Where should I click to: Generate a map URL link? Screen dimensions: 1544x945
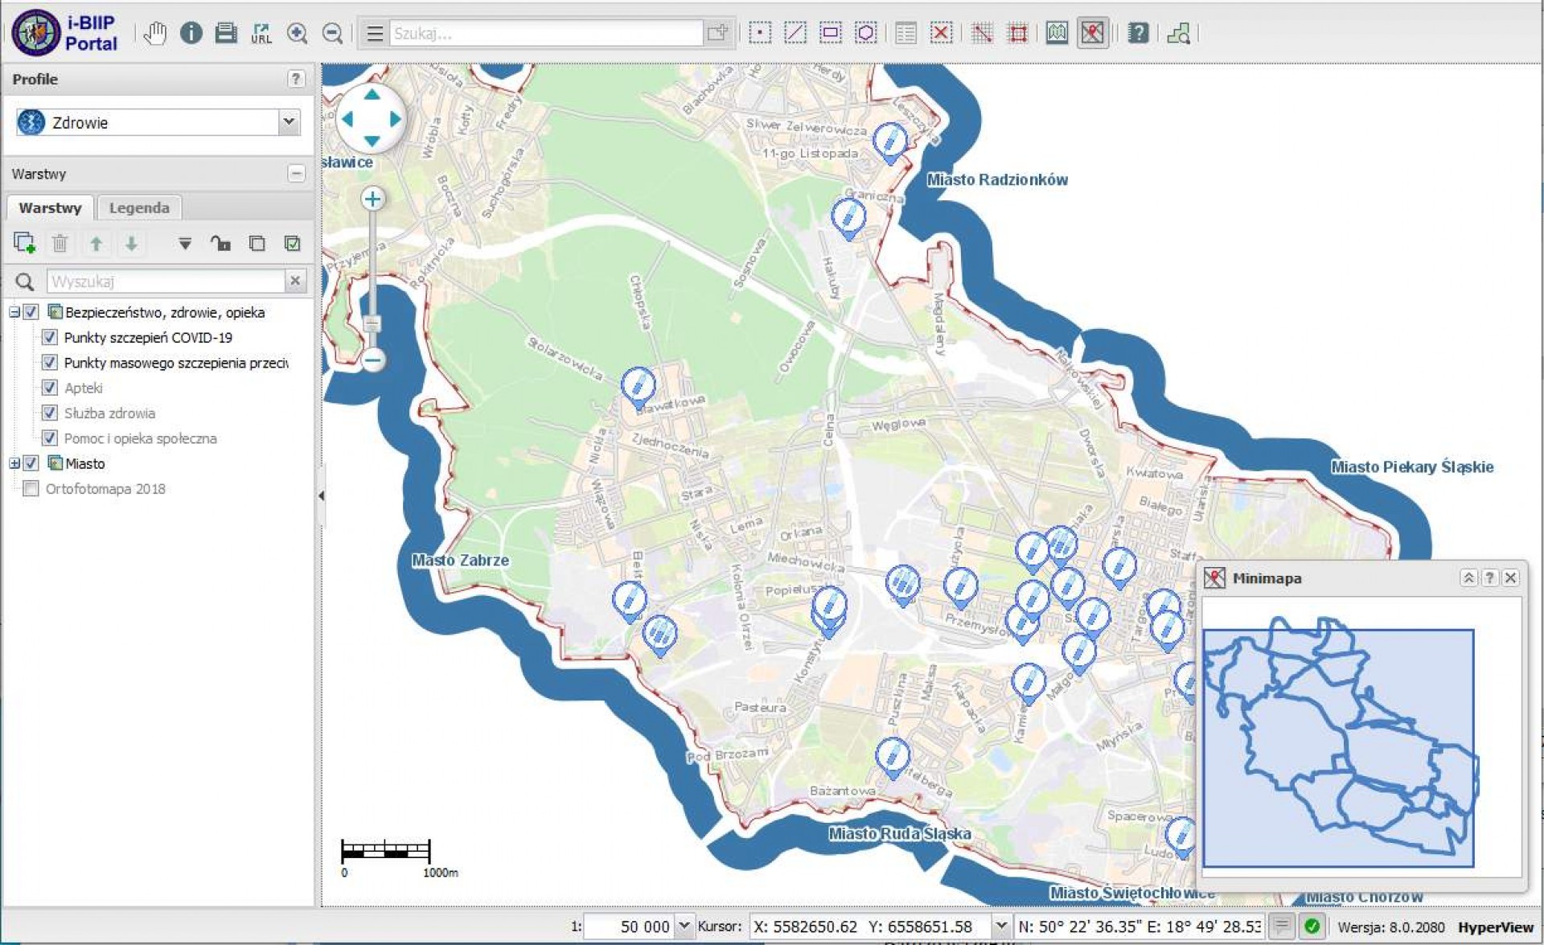coord(261,34)
